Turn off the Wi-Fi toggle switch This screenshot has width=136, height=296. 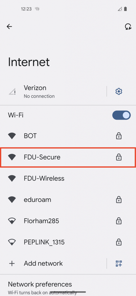121,115
